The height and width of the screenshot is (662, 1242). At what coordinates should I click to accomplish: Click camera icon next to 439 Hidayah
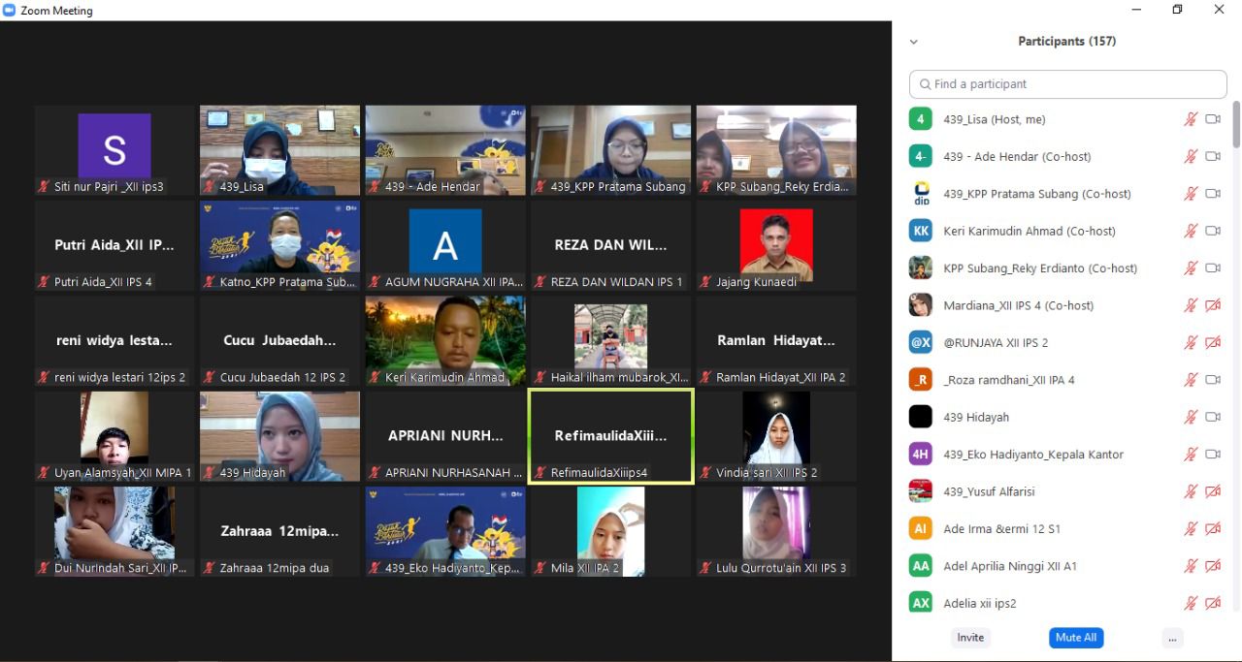click(1212, 417)
